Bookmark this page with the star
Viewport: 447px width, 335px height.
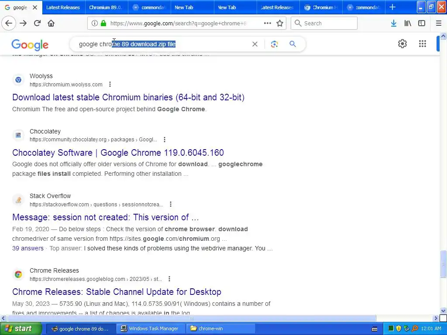(280, 23)
